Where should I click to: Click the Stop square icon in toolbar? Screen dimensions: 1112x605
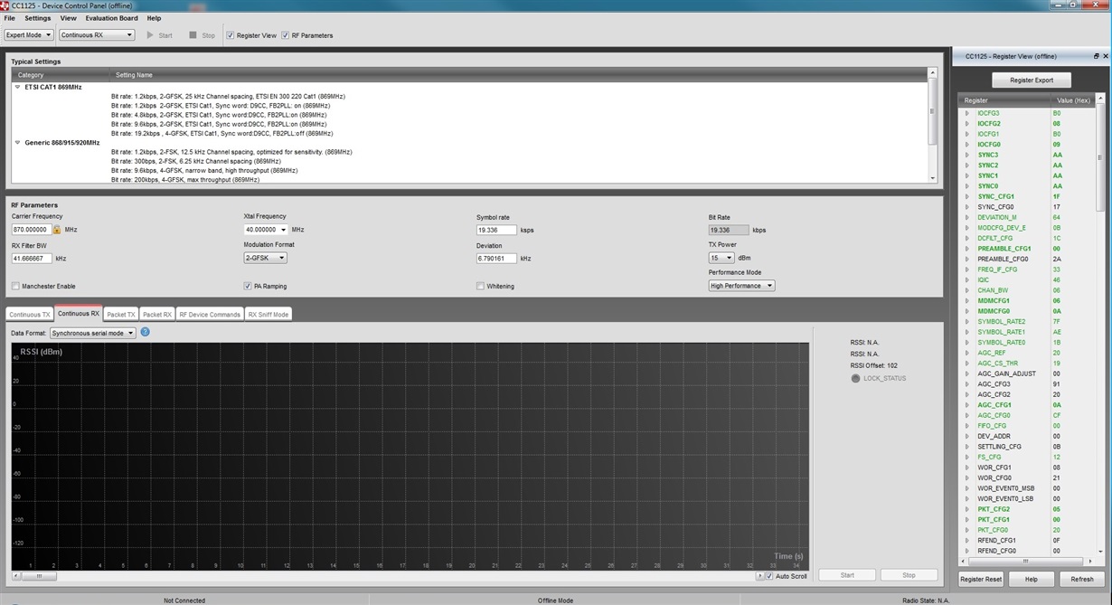193,35
